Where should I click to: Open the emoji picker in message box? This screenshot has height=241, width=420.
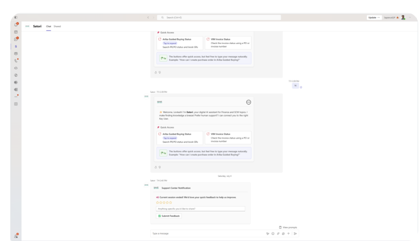point(273,234)
